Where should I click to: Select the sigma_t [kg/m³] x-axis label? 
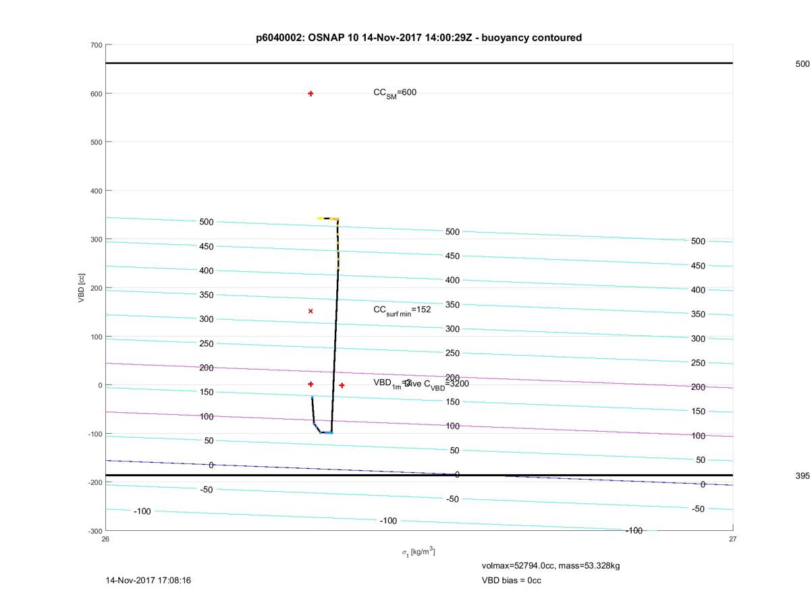tap(418, 552)
